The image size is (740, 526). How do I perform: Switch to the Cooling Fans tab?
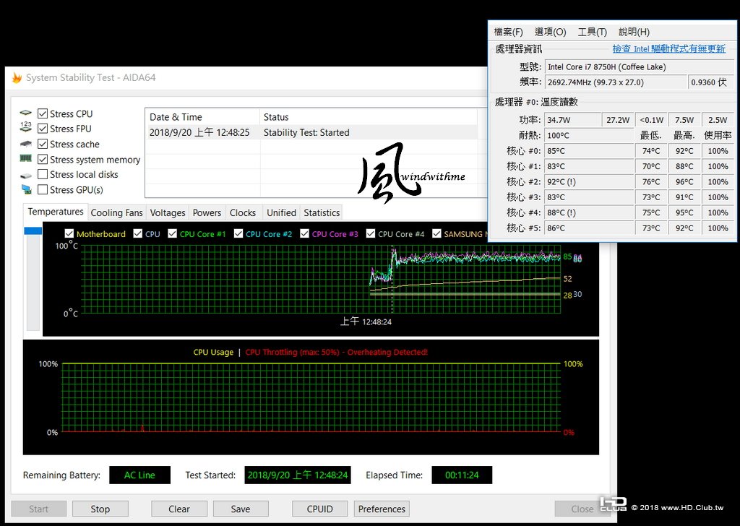pyautogui.click(x=116, y=212)
